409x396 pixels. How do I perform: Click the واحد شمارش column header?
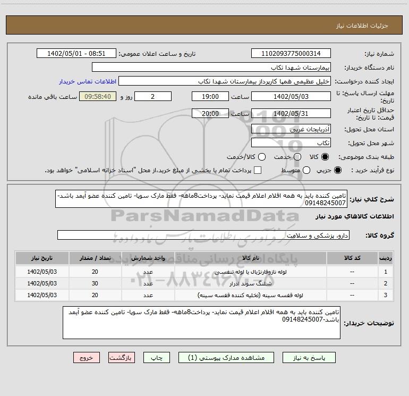click(x=148, y=258)
